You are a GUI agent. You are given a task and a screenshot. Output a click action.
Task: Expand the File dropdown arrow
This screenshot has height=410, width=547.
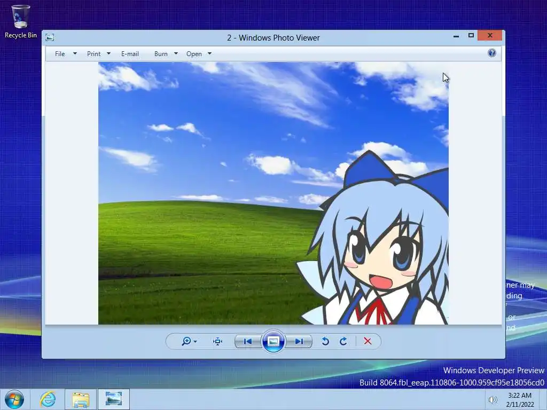(75, 54)
